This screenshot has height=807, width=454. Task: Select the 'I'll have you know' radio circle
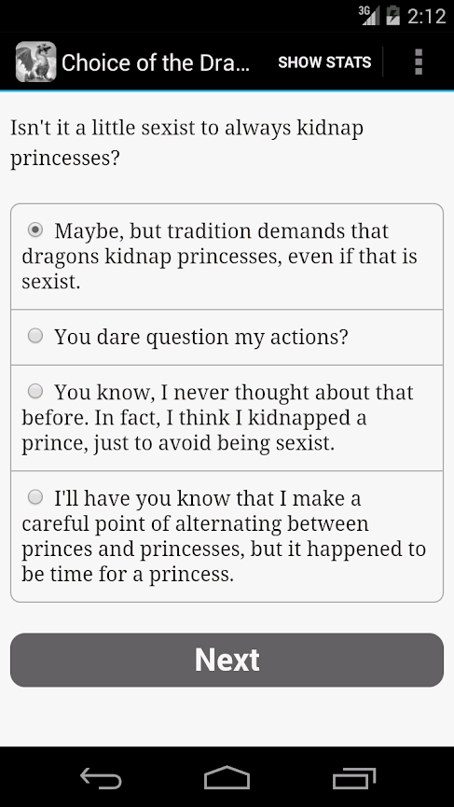click(x=35, y=497)
